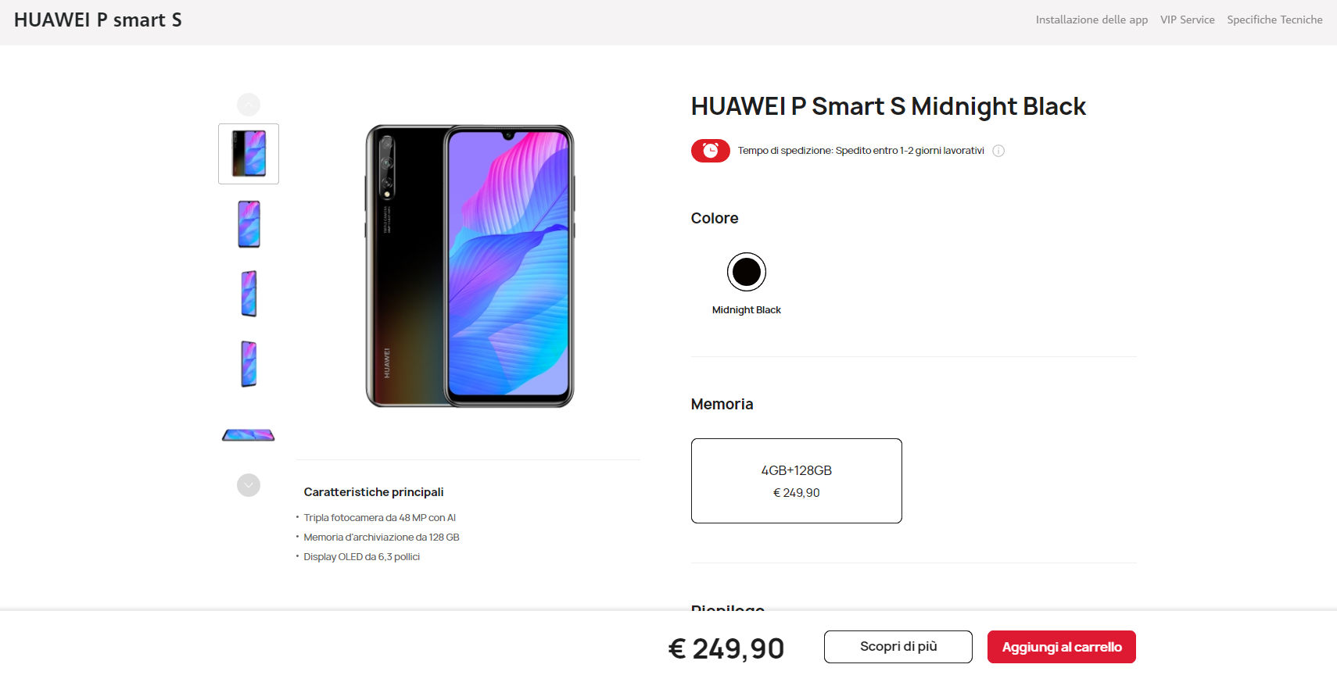Click the Midnight Black color label
The image size is (1337, 675).
pyautogui.click(x=747, y=310)
